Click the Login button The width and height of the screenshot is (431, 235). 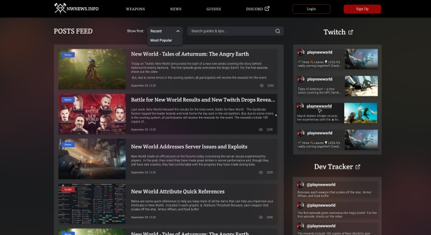point(311,9)
